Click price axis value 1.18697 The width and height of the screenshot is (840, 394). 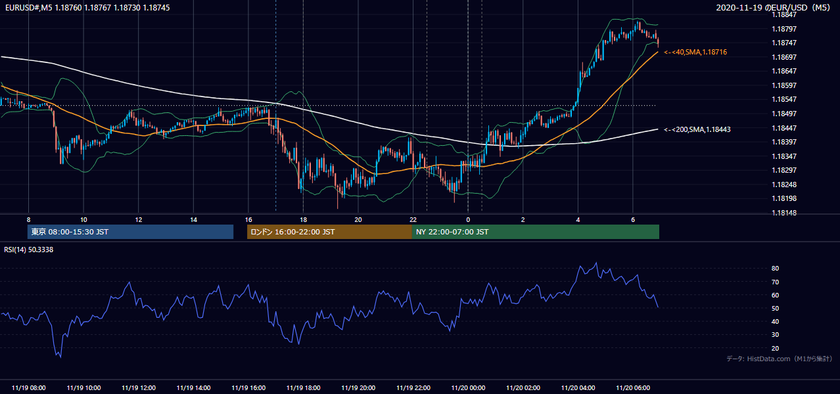coord(785,57)
